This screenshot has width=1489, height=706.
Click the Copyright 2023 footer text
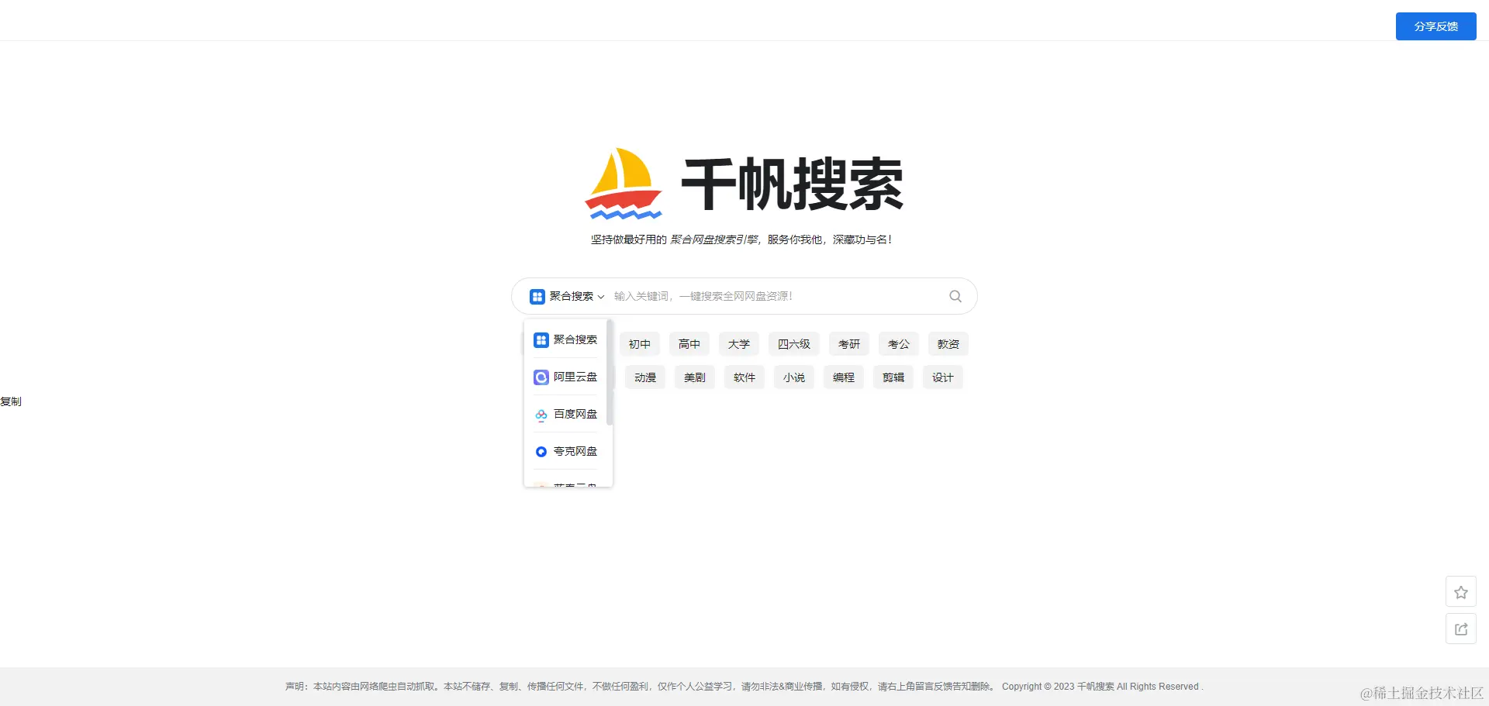1101,687
